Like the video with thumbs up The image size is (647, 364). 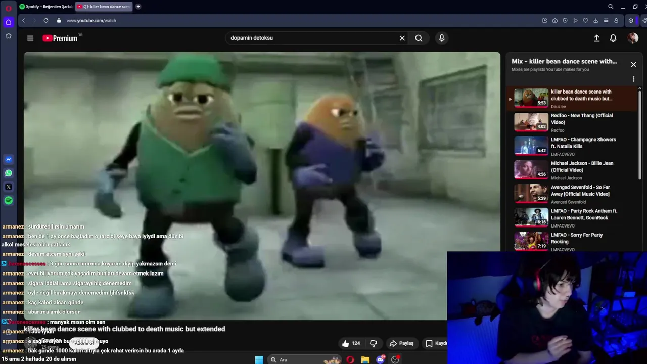[351, 343]
